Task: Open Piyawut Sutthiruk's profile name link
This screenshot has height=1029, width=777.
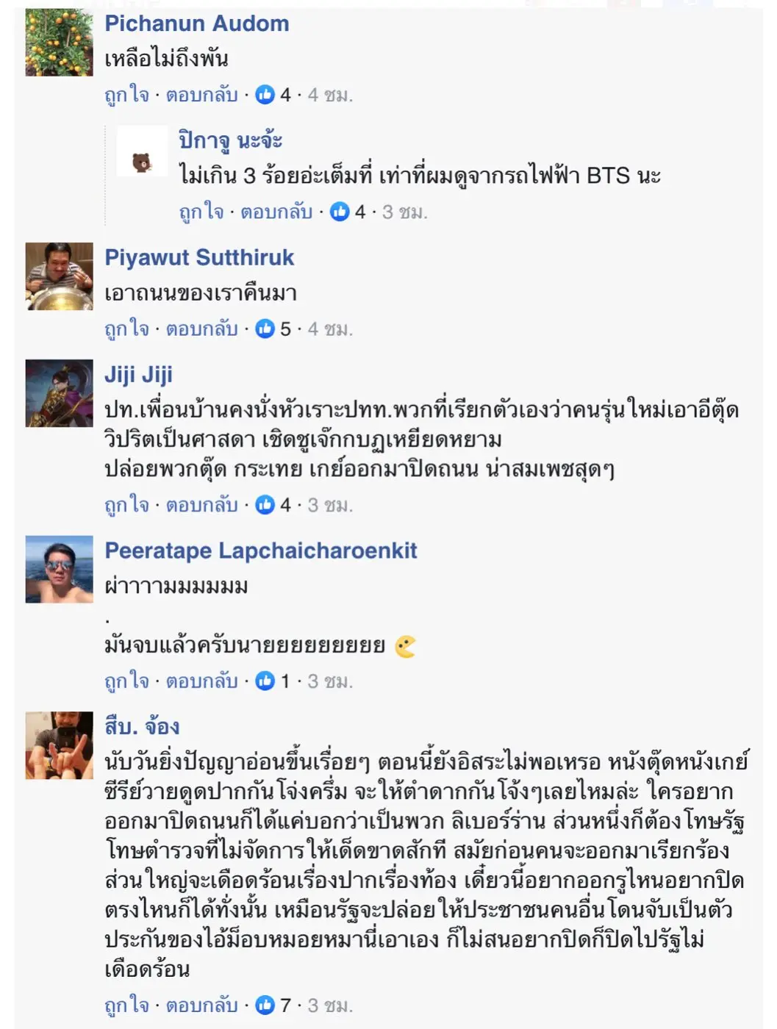Action: click(199, 257)
